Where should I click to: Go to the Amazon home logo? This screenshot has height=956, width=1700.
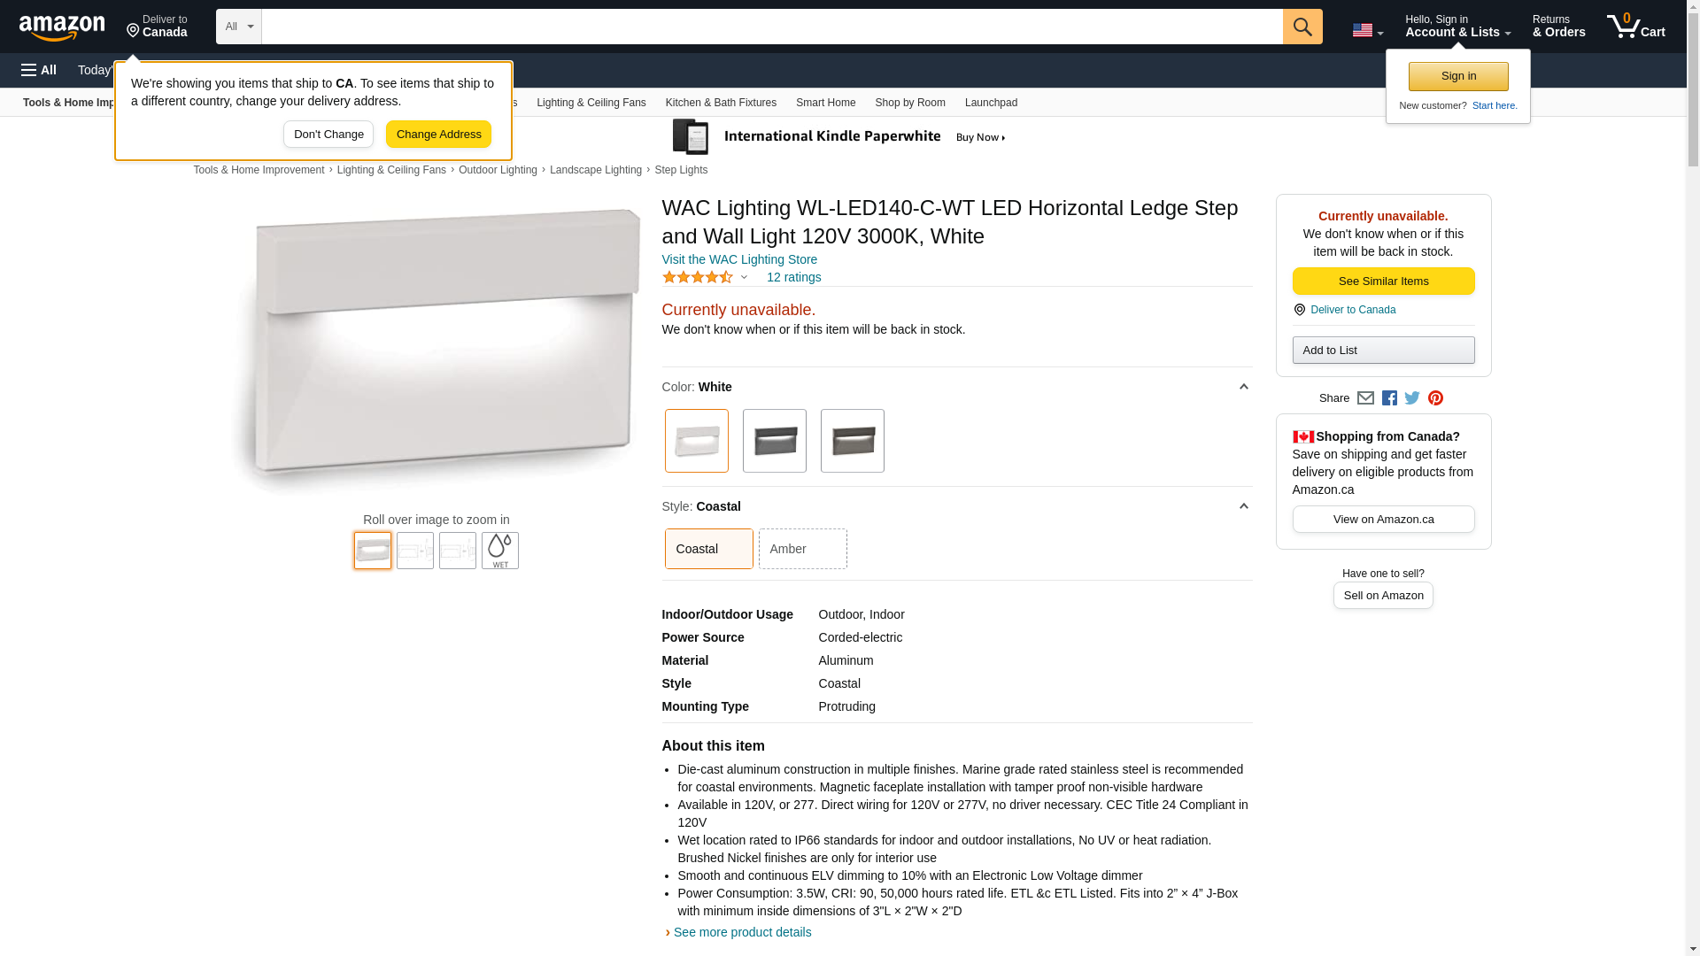point(62,27)
